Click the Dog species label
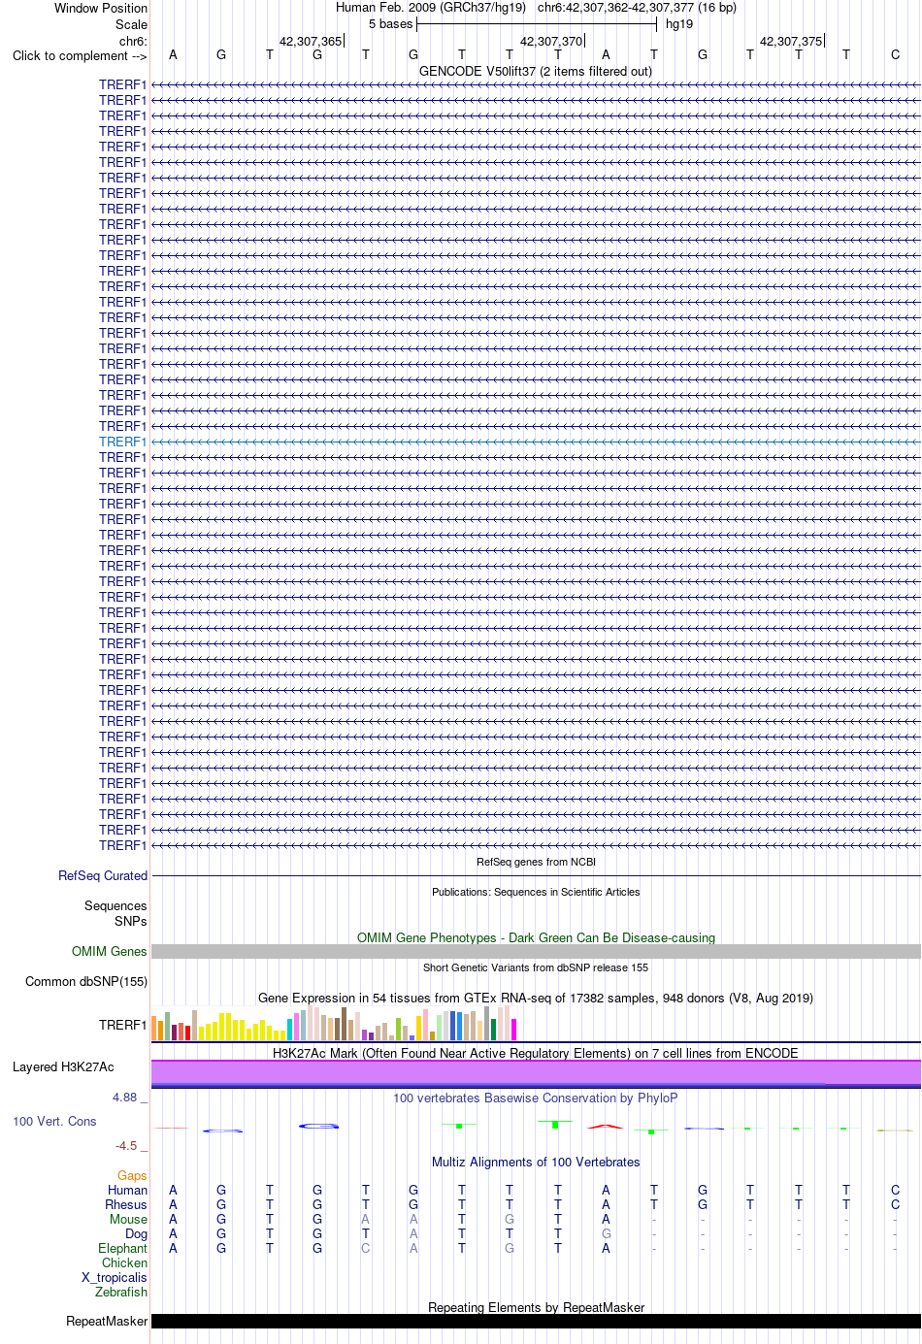Viewport: 922px width, 1344px height. point(136,1233)
